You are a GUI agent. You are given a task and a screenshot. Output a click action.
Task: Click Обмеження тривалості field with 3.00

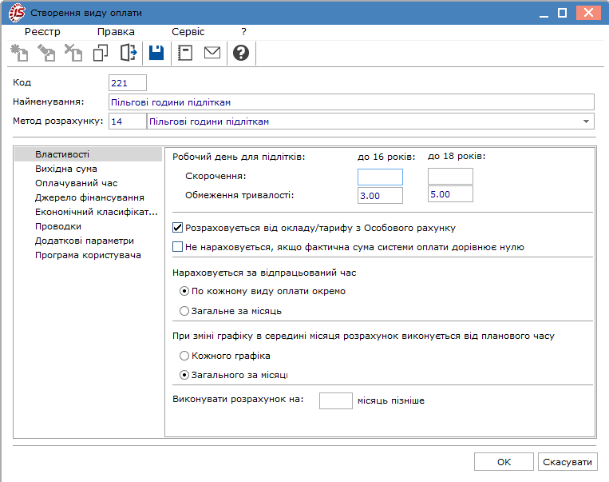coord(380,195)
